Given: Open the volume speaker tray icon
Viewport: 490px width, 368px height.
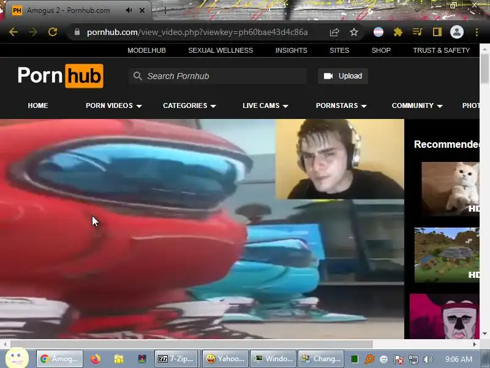Looking at the screenshot, I should click(428, 359).
